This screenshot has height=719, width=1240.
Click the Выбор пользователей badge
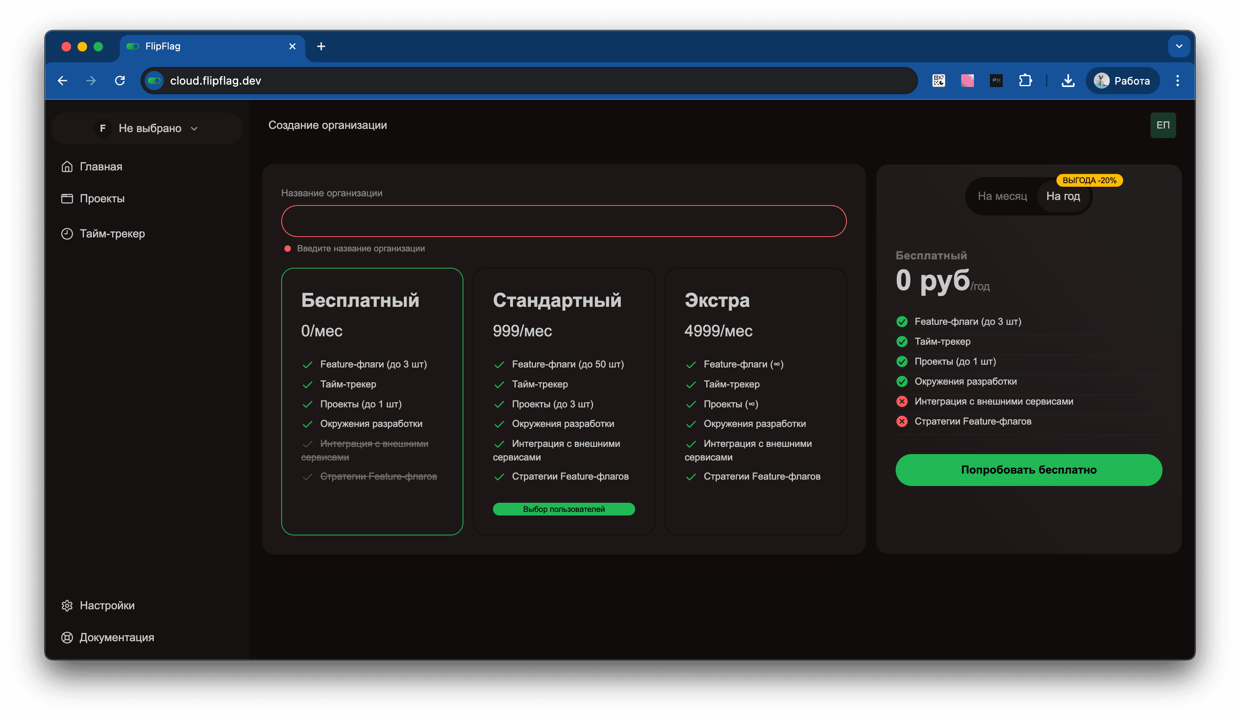(x=563, y=509)
